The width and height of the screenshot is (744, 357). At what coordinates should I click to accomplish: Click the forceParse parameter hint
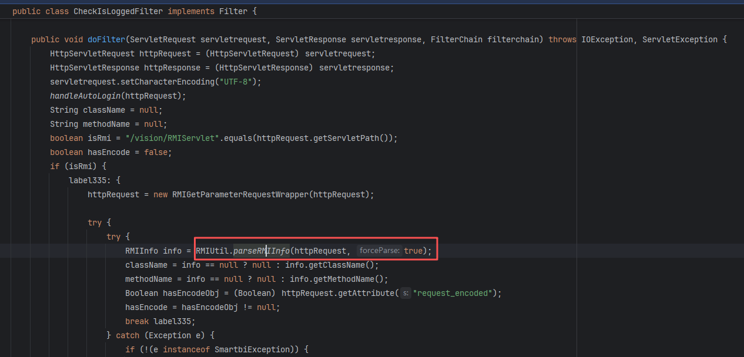[x=379, y=251]
